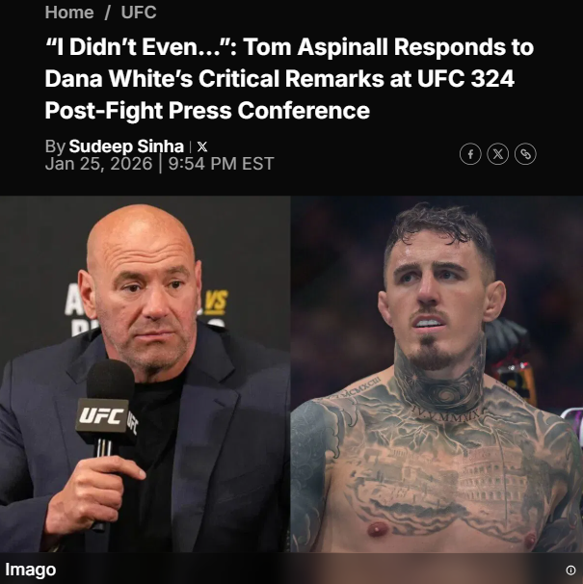Click the article headline text
This screenshot has height=584, width=583.
coord(289,79)
